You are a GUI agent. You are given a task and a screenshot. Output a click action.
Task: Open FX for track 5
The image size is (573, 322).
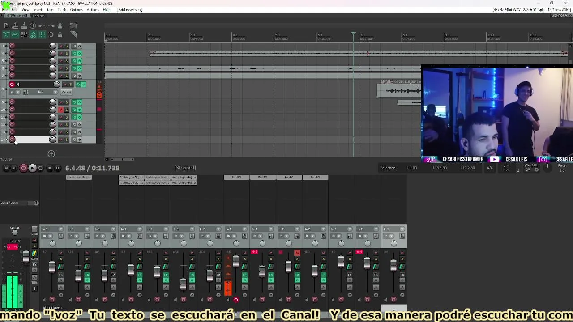click(x=74, y=61)
